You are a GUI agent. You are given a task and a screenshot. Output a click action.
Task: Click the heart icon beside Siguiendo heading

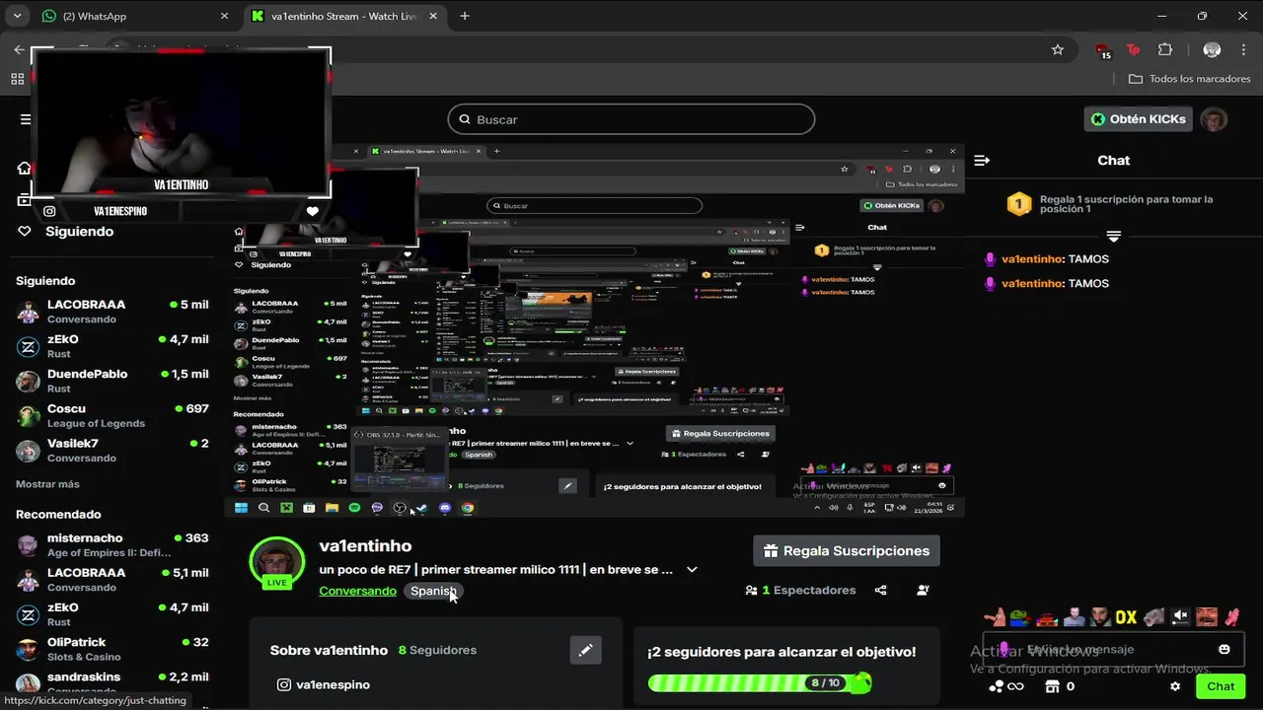point(25,231)
